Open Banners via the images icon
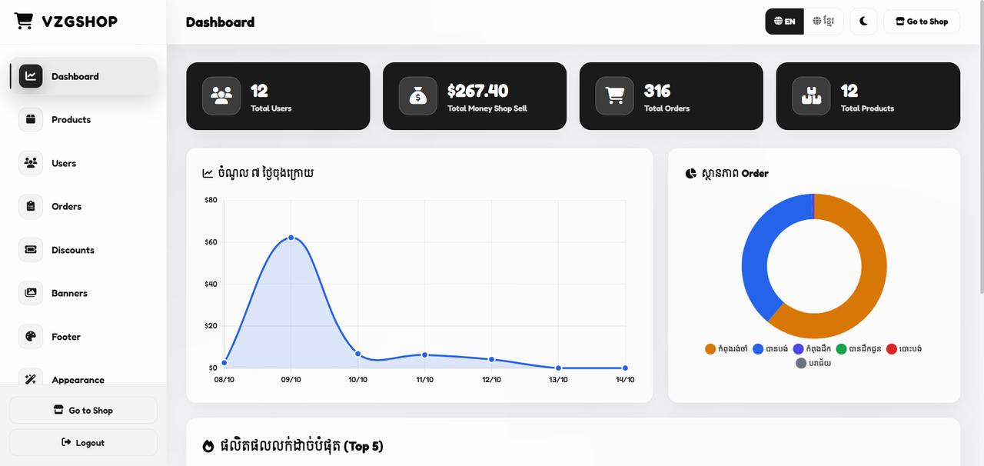Screen dimensions: 984x466 pos(31,293)
